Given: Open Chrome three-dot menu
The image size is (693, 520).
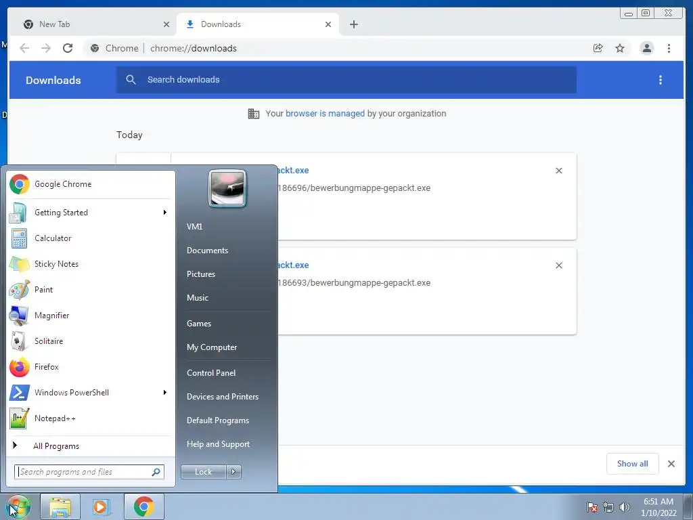Looking at the screenshot, I should tap(669, 48).
